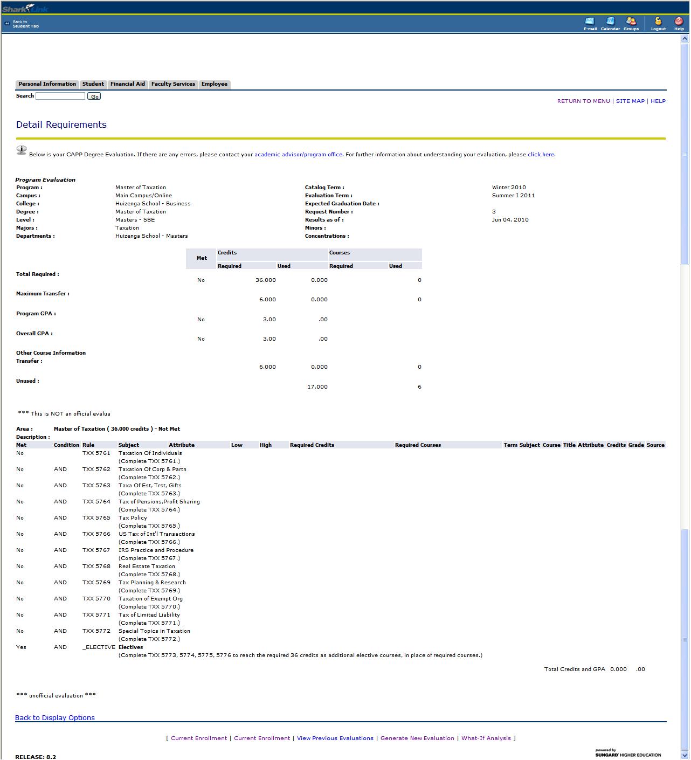Open the SITE MAP link

pos(630,101)
